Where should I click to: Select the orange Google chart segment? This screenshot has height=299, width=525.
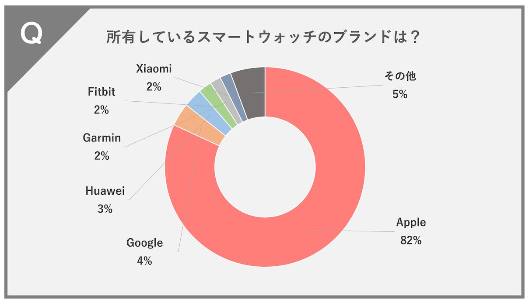click(188, 122)
